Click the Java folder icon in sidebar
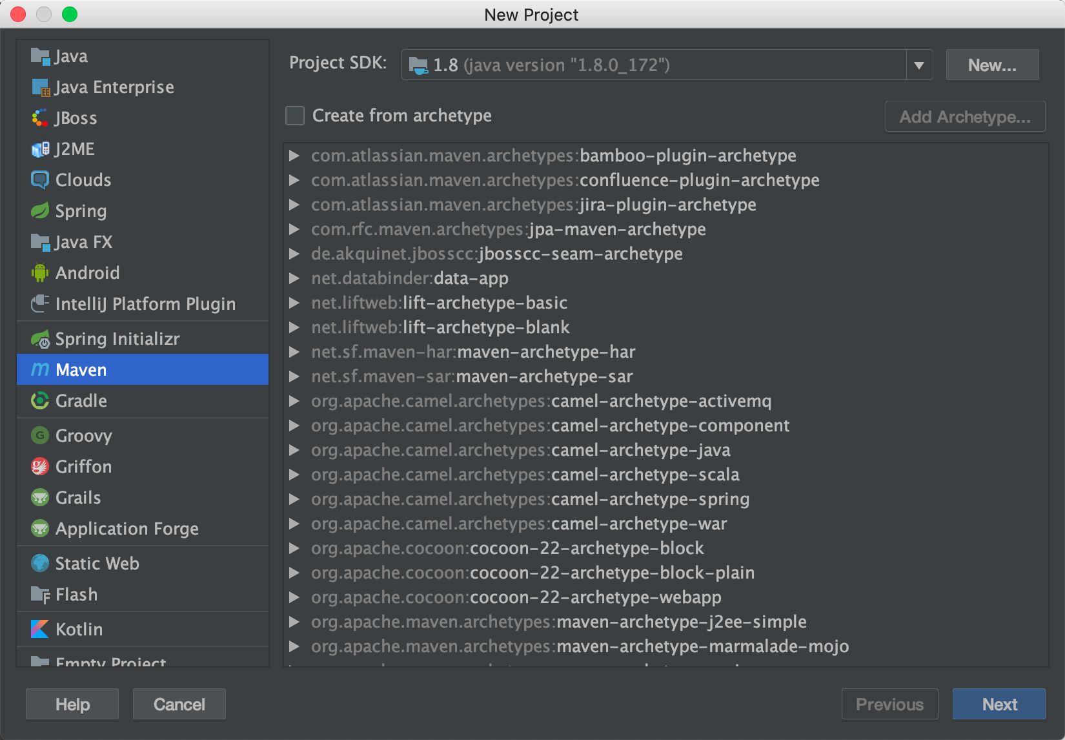This screenshot has height=740, width=1065. 40,56
